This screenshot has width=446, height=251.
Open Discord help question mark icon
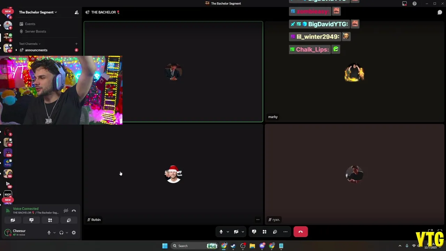[415, 3]
